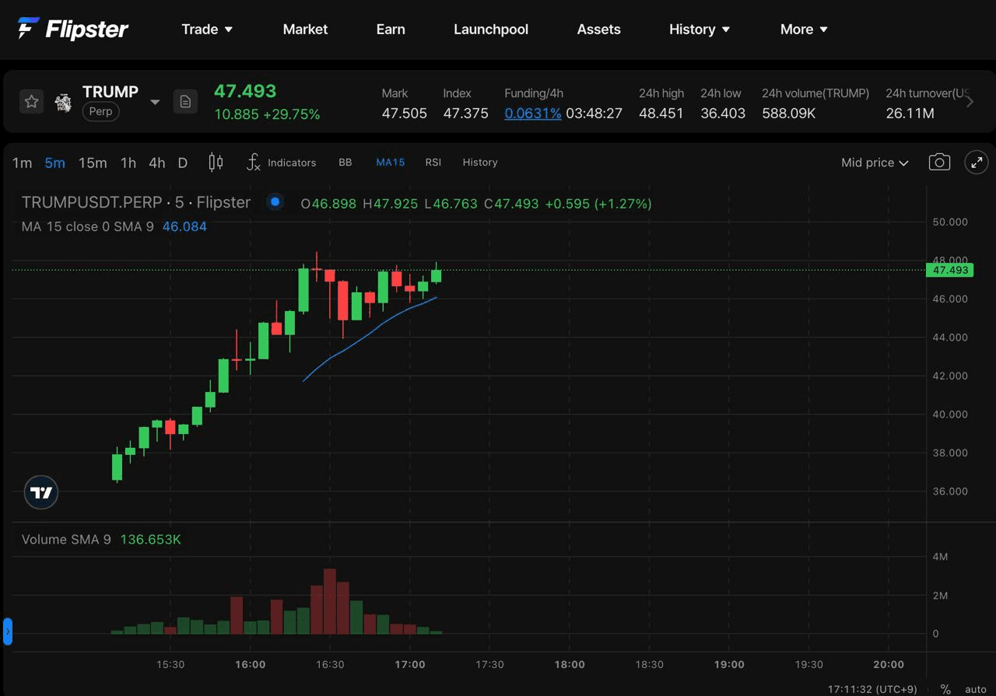Open the History dropdown in top navigation
Screen dimensions: 996x696
click(700, 30)
